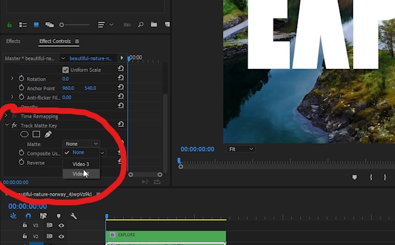Choose None in the Matte list
Screen dimensions: 395x245
click(81, 152)
